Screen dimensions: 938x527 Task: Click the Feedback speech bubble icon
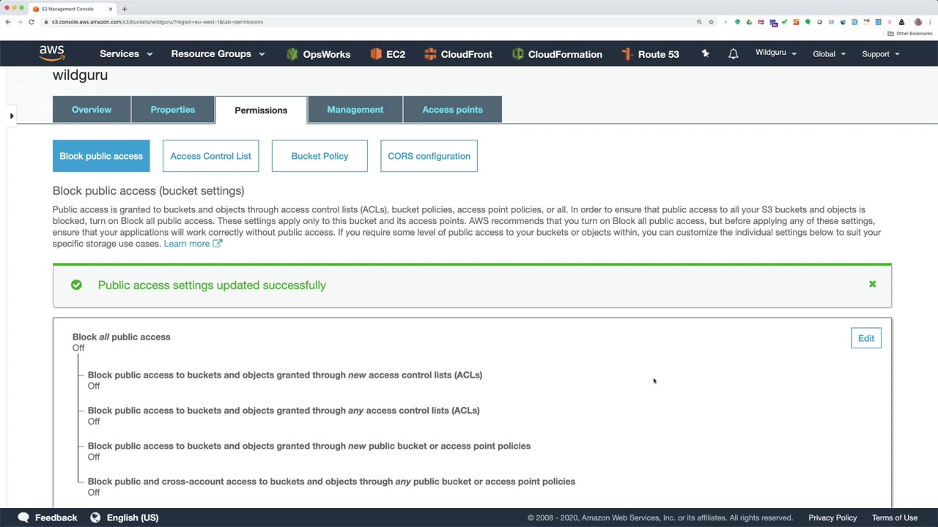23,517
